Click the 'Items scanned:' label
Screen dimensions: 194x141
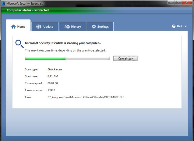34,90
